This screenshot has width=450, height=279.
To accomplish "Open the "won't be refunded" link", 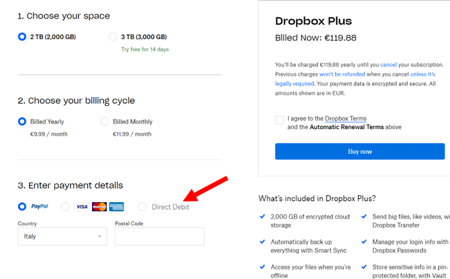I will (x=337, y=74).
